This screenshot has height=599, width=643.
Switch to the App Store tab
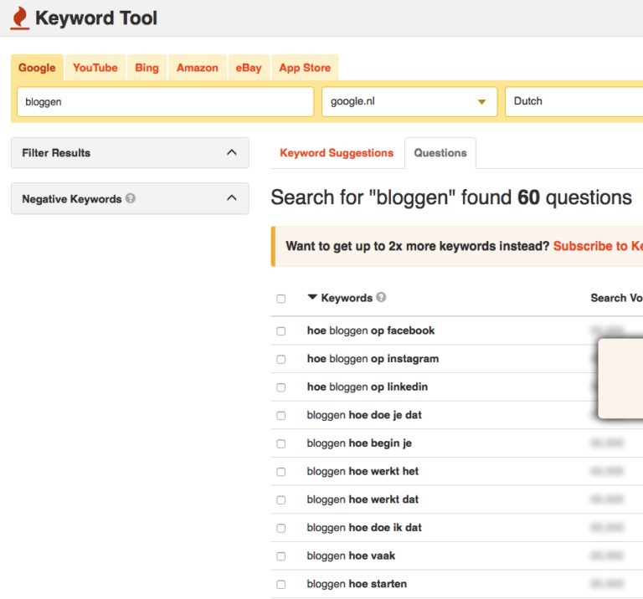305,68
